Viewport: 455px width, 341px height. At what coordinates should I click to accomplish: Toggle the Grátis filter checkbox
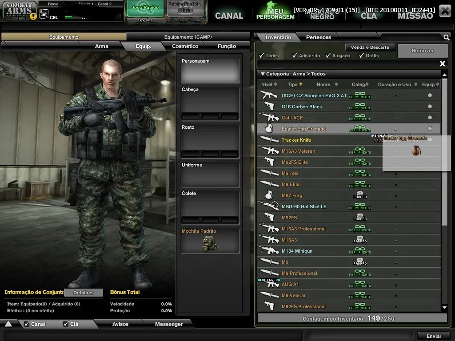[x=362, y=56]
